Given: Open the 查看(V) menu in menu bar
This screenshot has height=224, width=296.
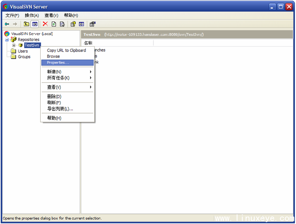Looking at the screenshot, I should 52,15.
